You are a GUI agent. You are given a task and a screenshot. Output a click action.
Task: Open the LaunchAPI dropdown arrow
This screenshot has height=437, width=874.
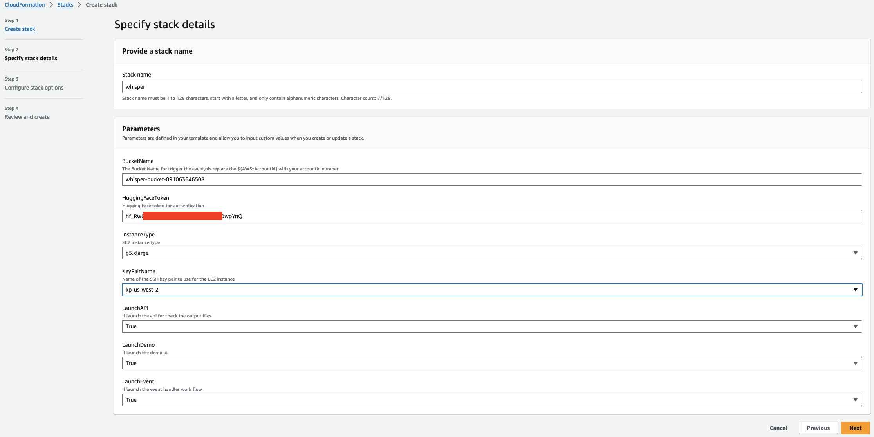(855, 326)
